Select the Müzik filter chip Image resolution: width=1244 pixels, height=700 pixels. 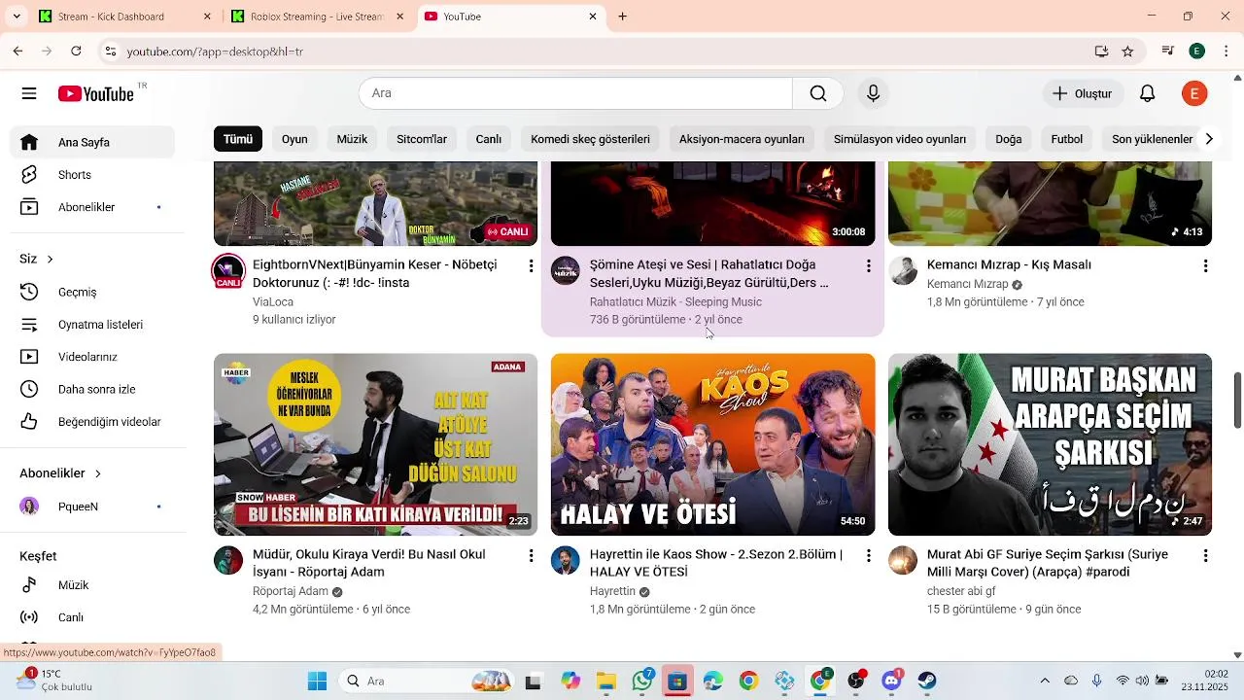coord(352,139)
